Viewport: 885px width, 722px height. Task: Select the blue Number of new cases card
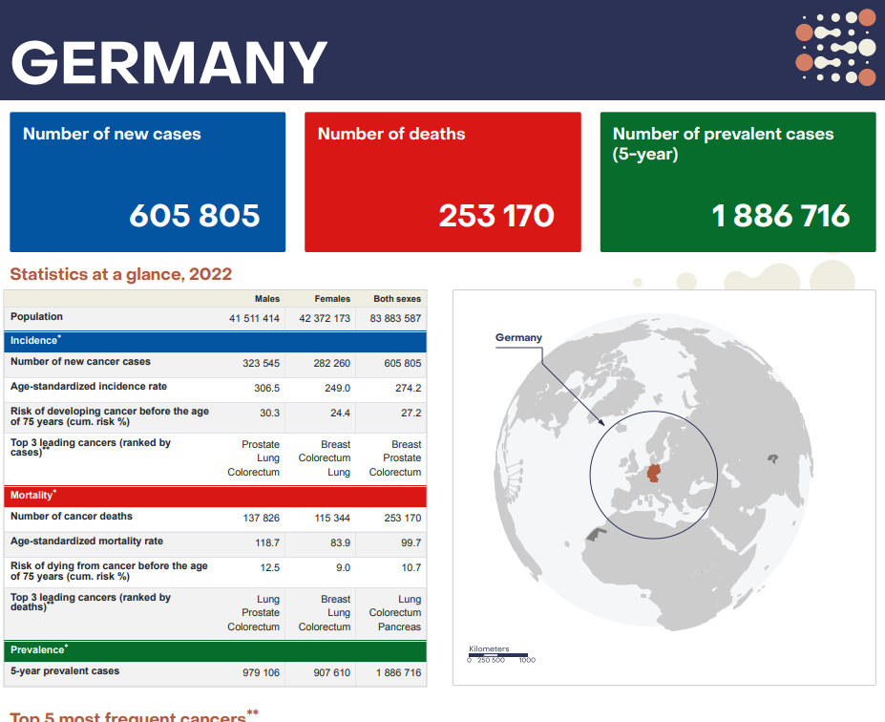click(x=148, y=181)
